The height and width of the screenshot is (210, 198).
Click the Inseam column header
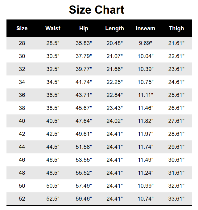[x=145, y=28]
